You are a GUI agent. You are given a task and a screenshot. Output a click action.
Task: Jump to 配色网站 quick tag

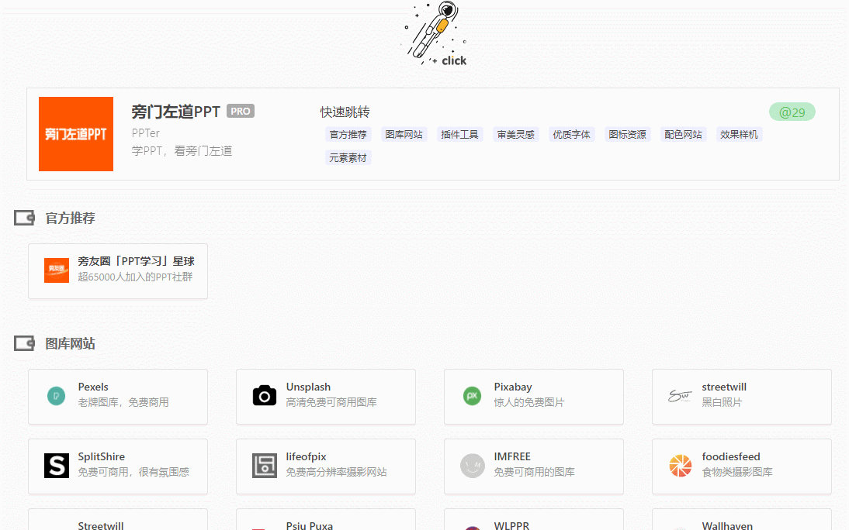point(683,135)
